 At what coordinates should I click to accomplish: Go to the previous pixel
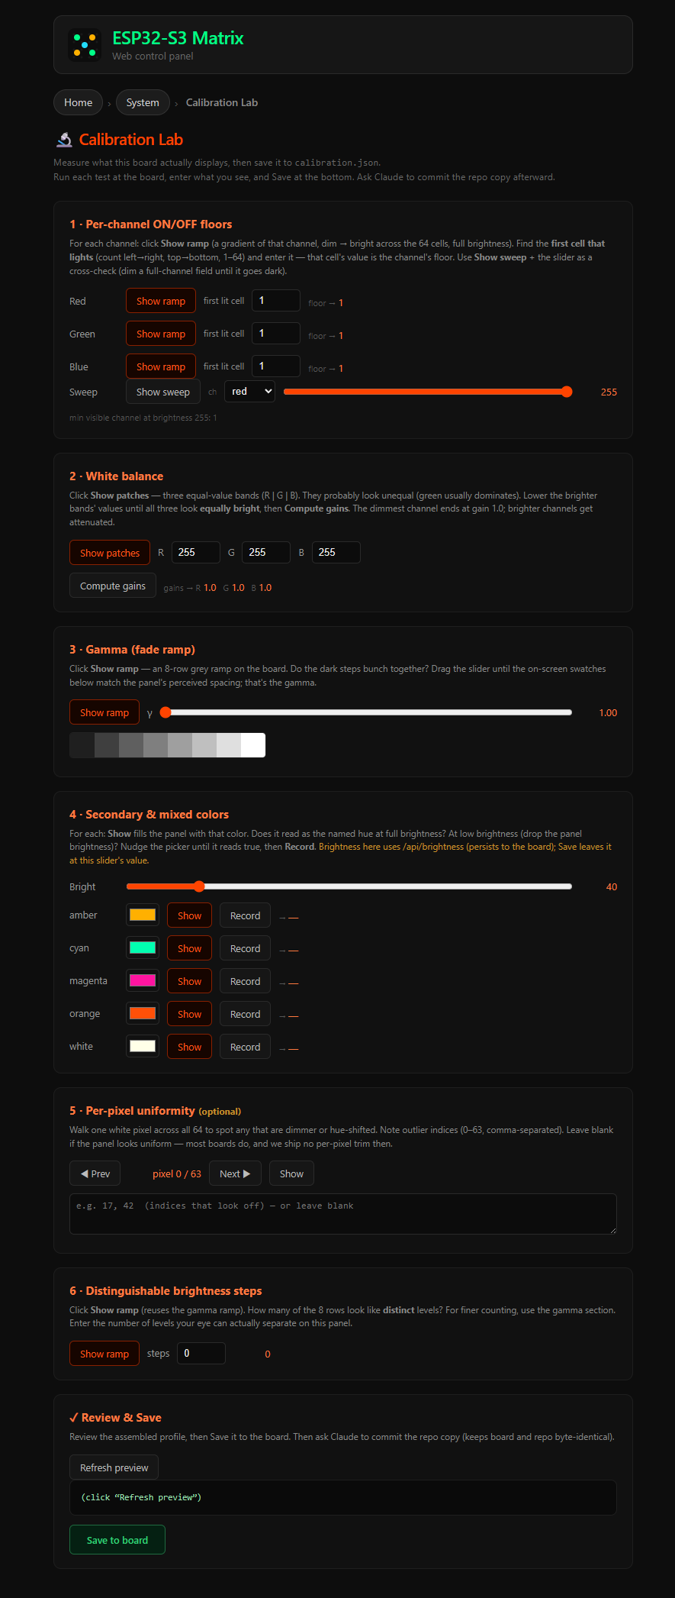[x=95, y=1173]
